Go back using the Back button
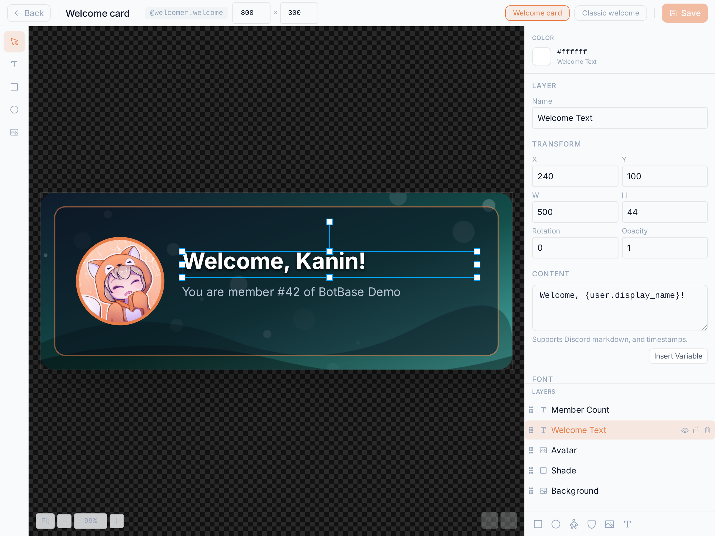Viewport: 715px width, 536px height. pos(29,13)
